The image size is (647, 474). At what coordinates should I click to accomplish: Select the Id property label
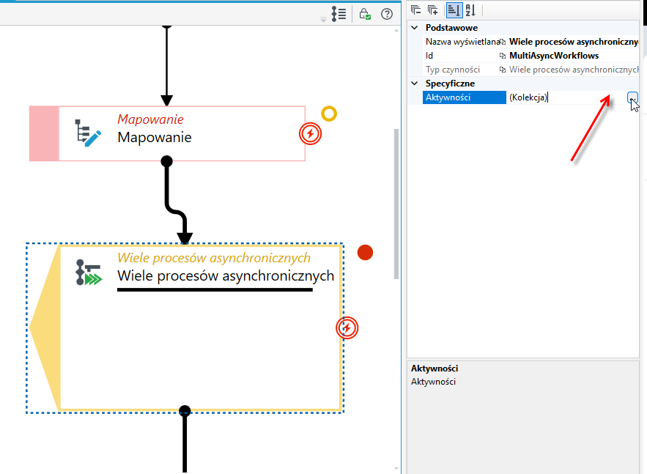click(x=429, y=56)
